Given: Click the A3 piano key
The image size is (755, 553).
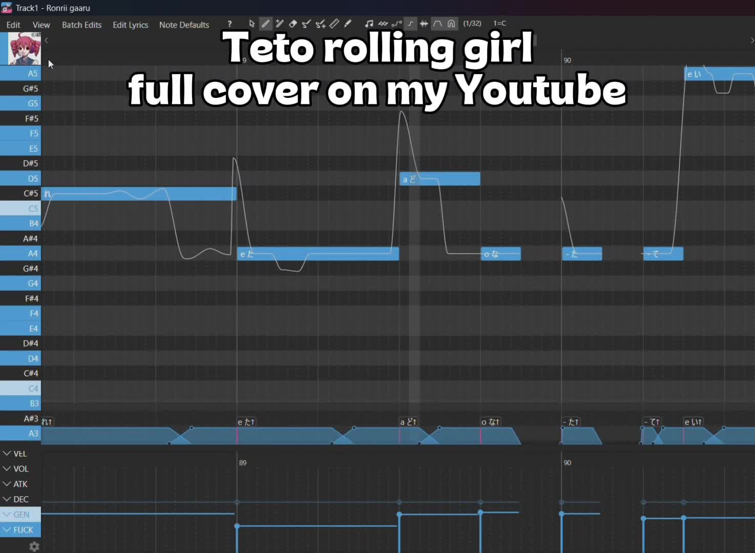Looking at the screenshot, I should 20,433.
